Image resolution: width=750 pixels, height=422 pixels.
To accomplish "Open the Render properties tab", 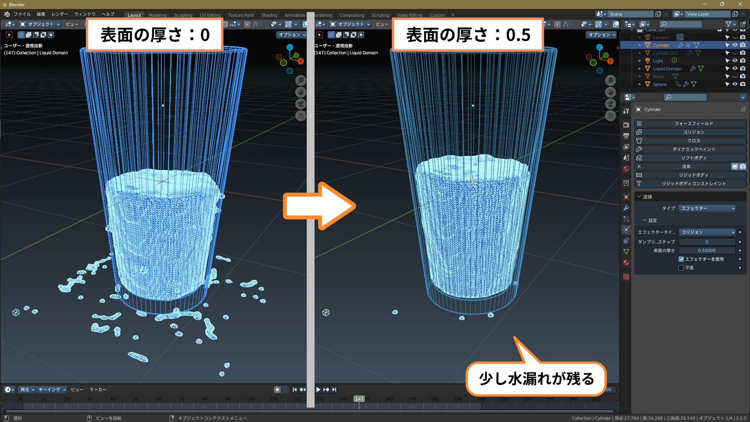I will point(626,125).
